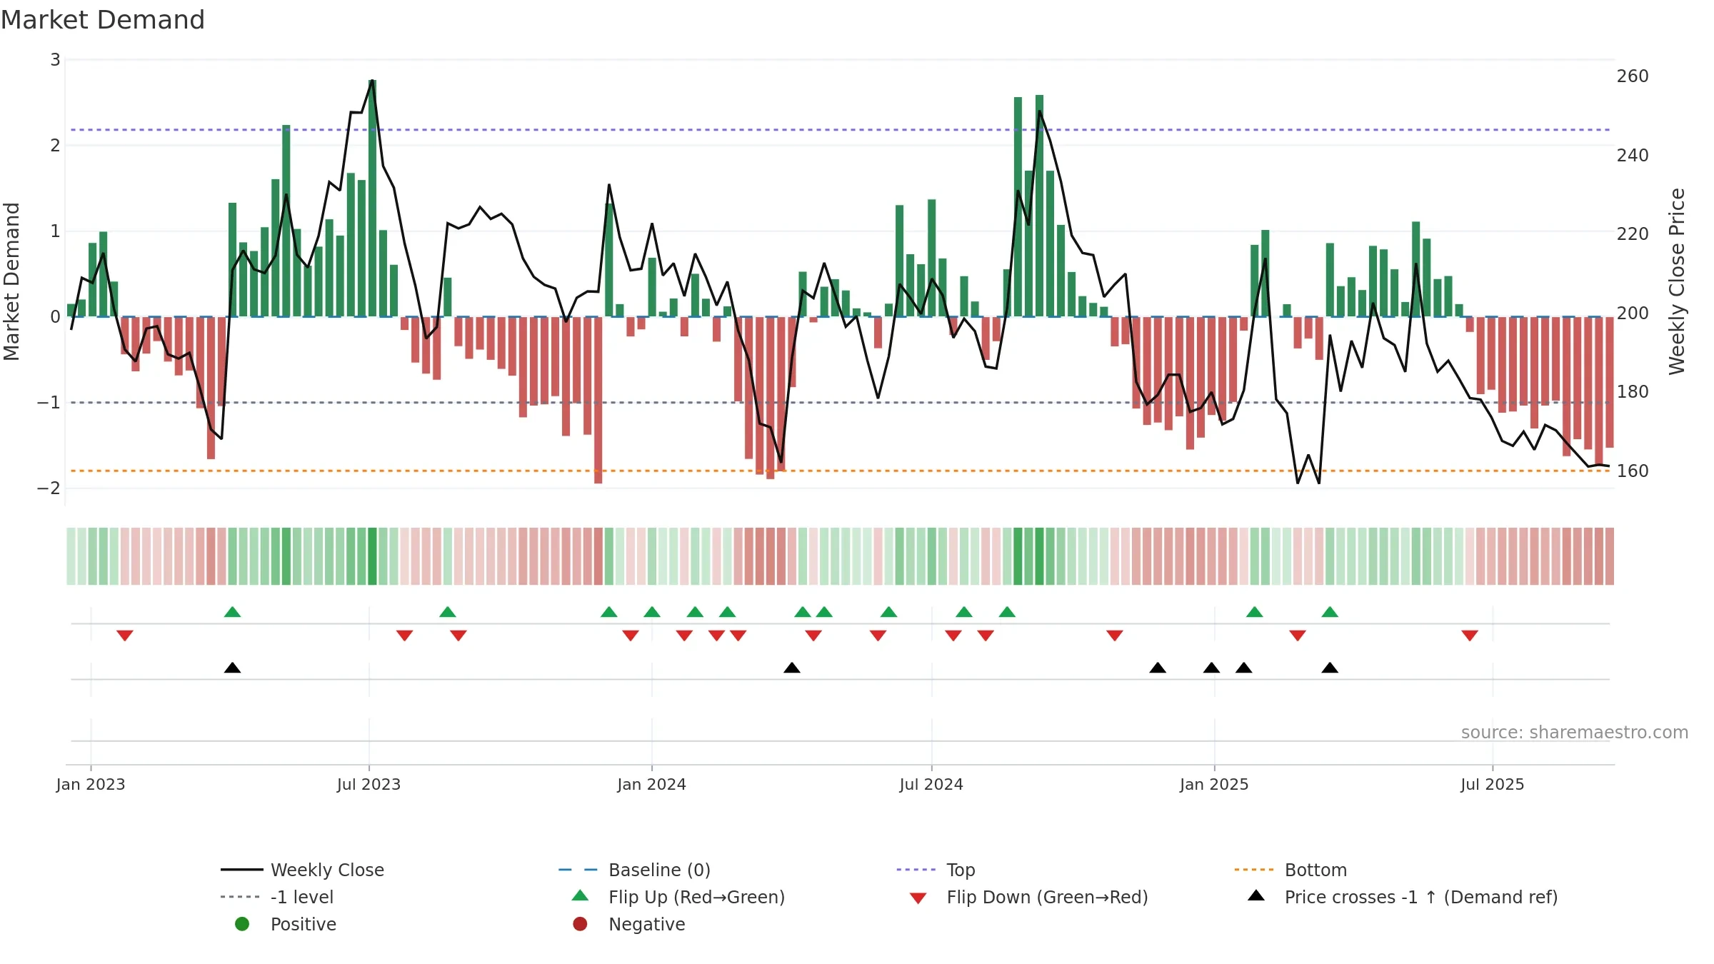This screenshot has width=1714, height=964.
Task: Toggle the Negative legend label
Action: point(647,924)
